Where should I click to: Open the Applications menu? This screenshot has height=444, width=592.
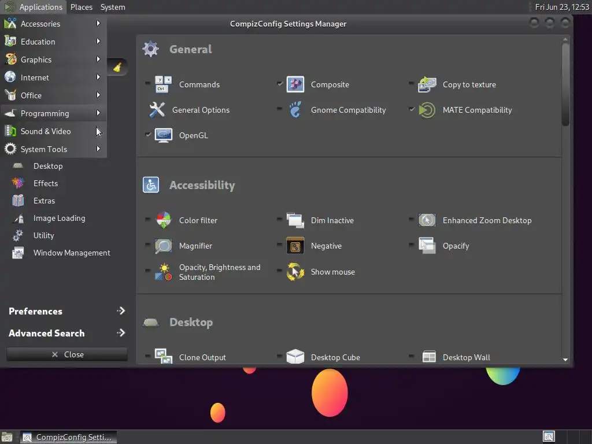[x=34, y=7]
